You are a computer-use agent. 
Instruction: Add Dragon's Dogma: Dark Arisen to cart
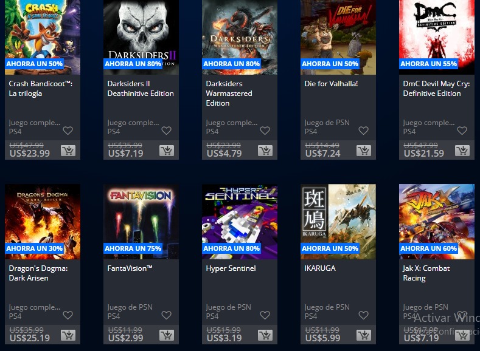coord(68,335)
